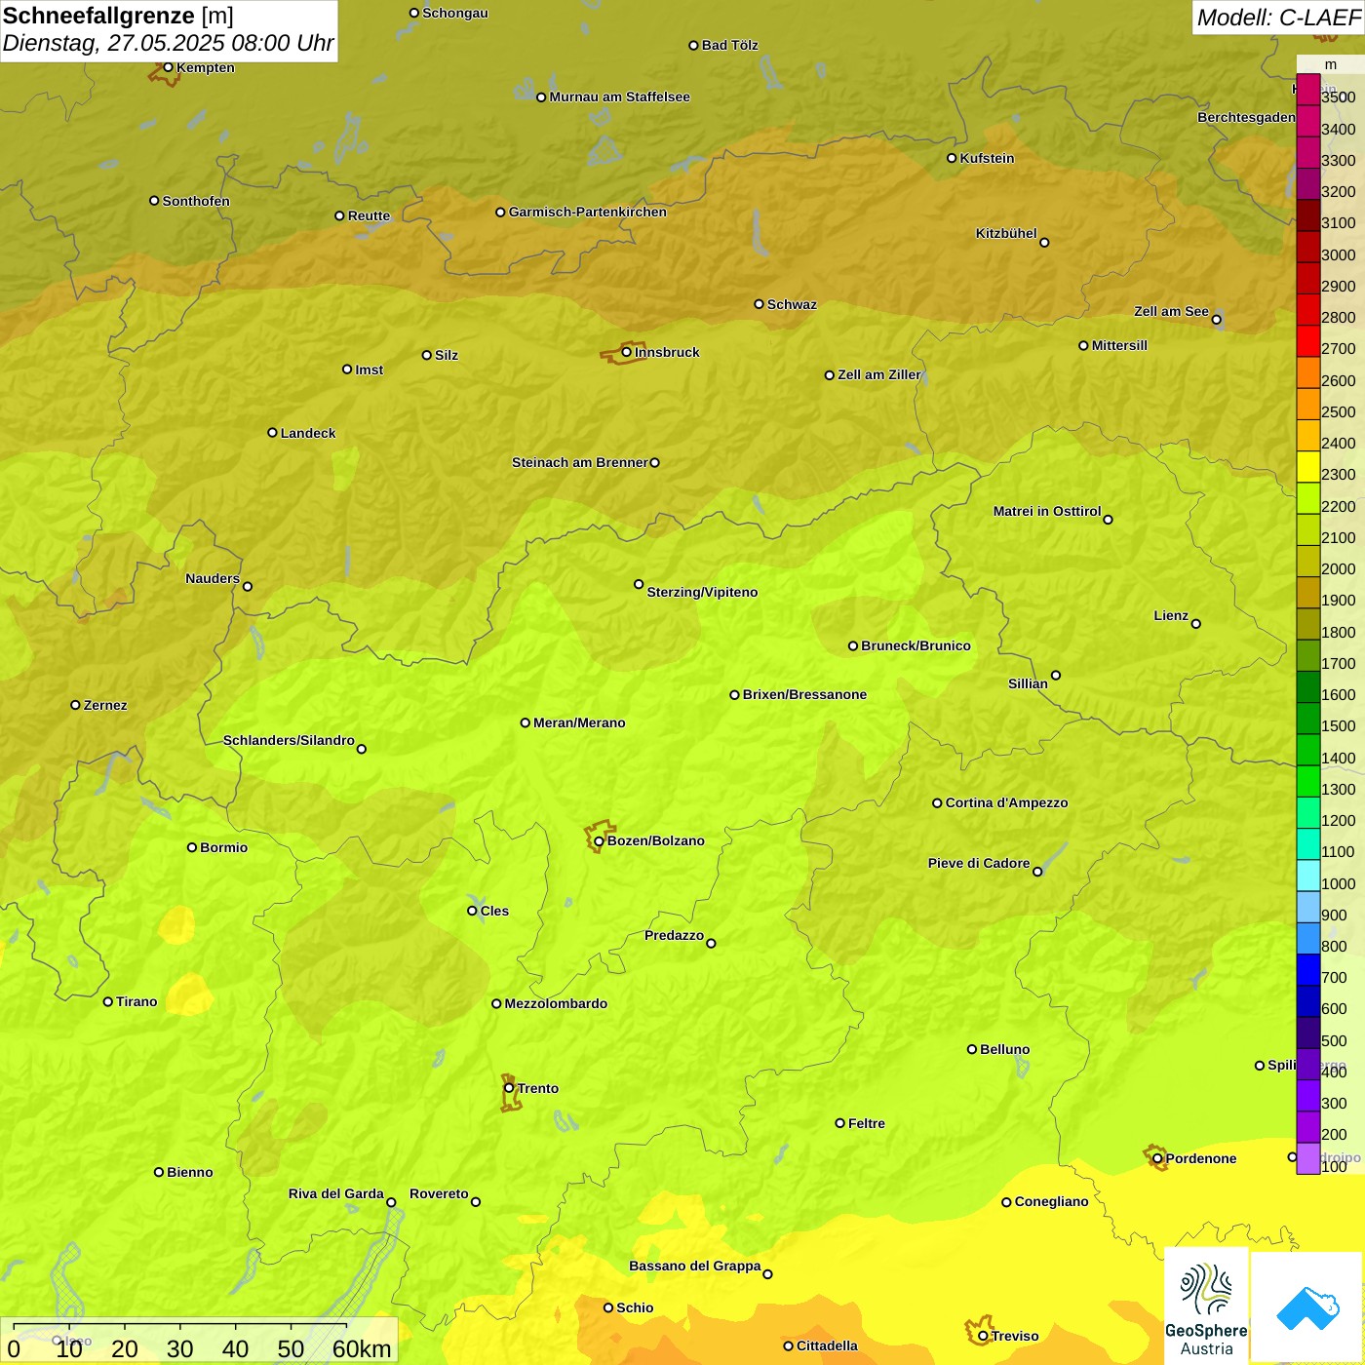Click the Schio location dot
The width and height of the screenshot is (1365, 1365).
click(x=608, y=1307)
